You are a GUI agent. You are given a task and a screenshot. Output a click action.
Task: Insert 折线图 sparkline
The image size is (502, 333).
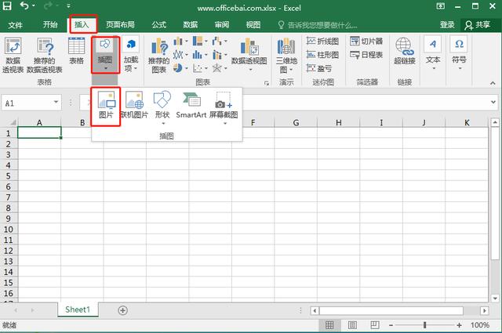point(322,41)
